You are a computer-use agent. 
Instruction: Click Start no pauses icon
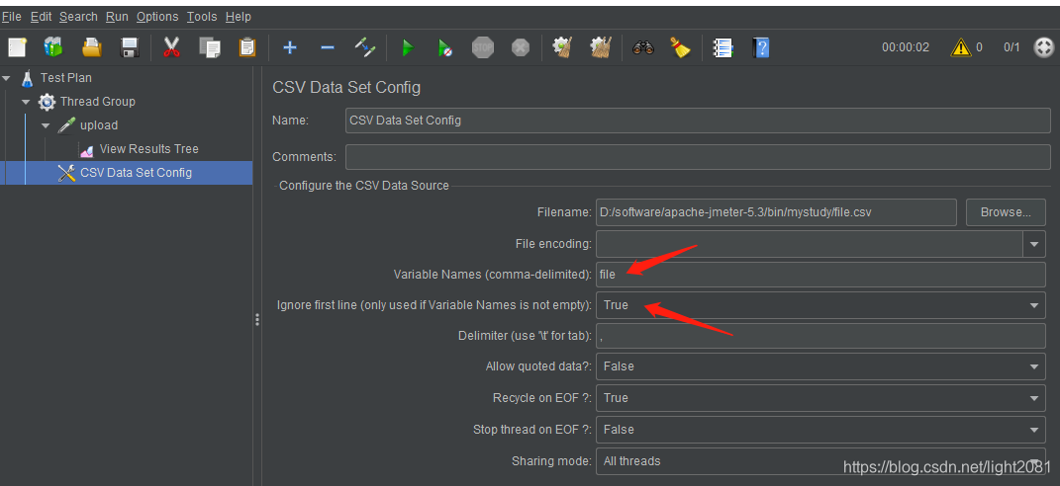tap(444, 47)
